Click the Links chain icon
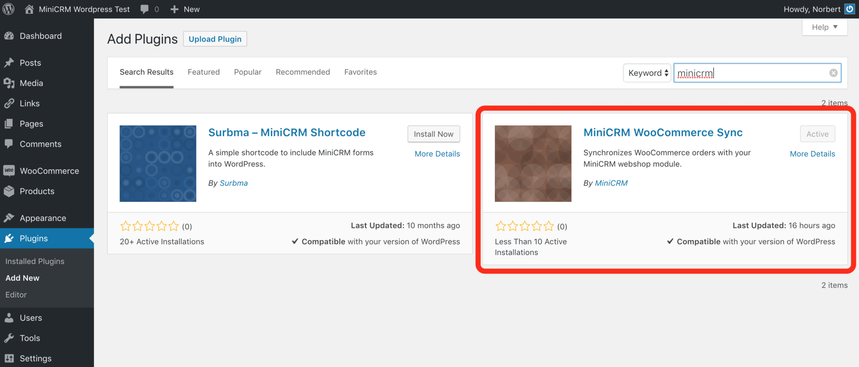 [x=9, y=103]
